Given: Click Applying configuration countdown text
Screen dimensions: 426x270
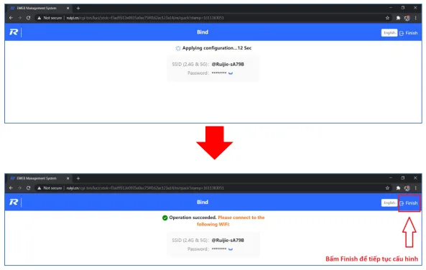Looking at the screenshot, I should [x=217, y=48].
